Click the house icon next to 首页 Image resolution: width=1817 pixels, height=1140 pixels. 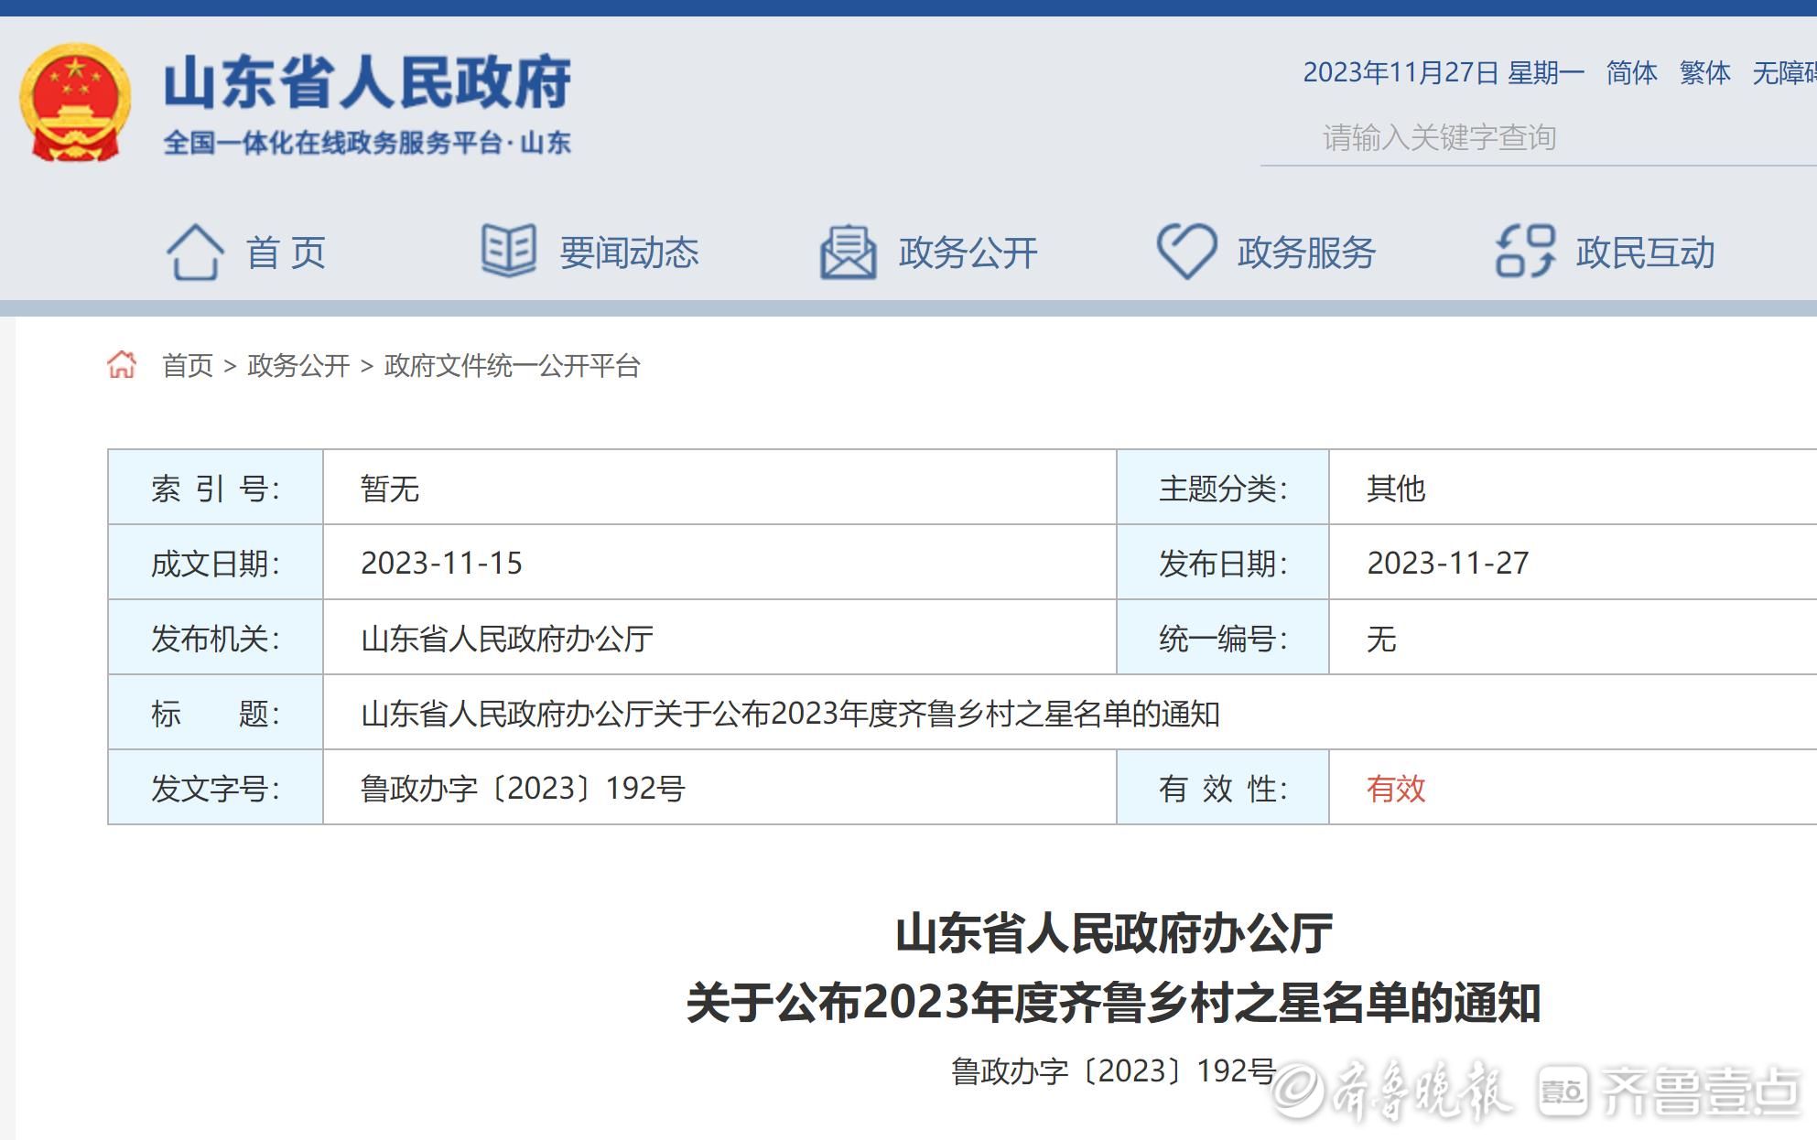(194, 252)
